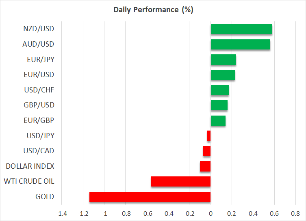This screenshot has width=306, height=221.
Task: Click the -1.4 axis tick label
Action: pos(61,213)
